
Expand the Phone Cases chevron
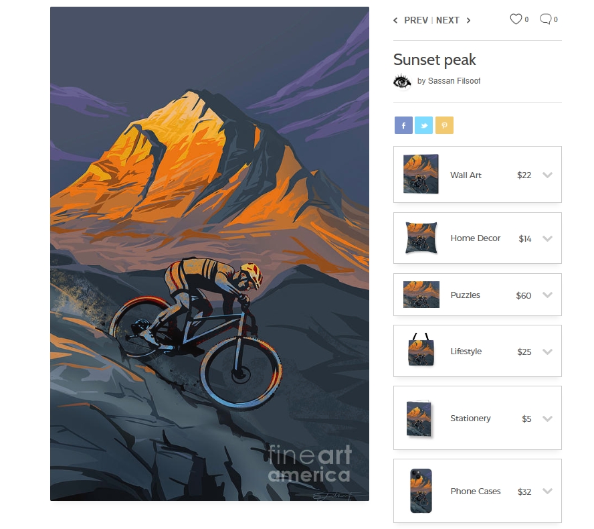(547, 491)
